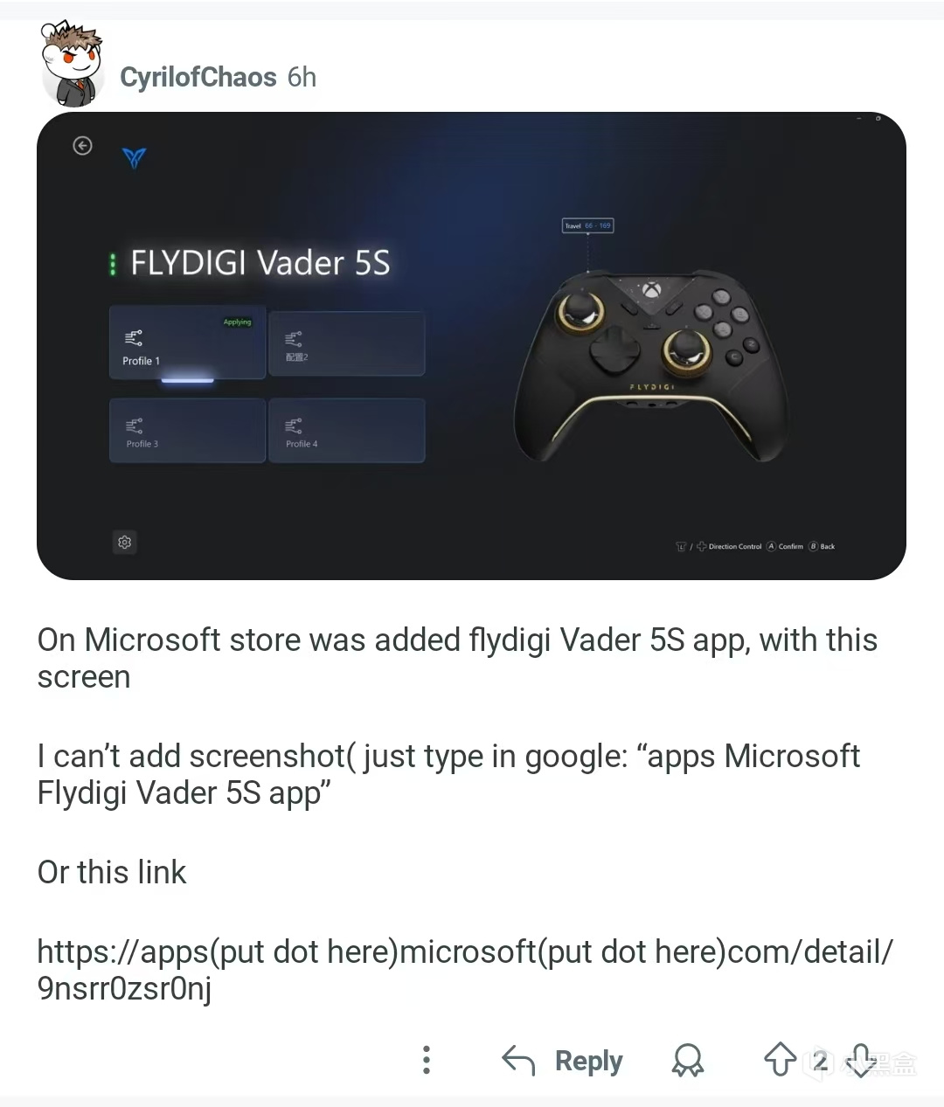Select the Profile 4 tile
The height and width of the screenshot is (1107, 944).
347,430
